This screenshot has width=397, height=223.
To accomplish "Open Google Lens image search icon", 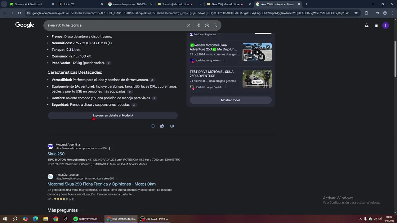I will tap(207, 25).
